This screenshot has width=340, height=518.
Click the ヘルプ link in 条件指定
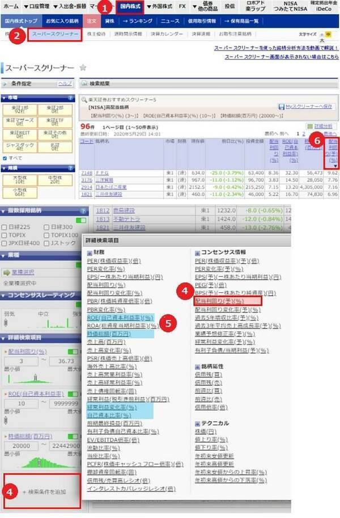[65, 83]
